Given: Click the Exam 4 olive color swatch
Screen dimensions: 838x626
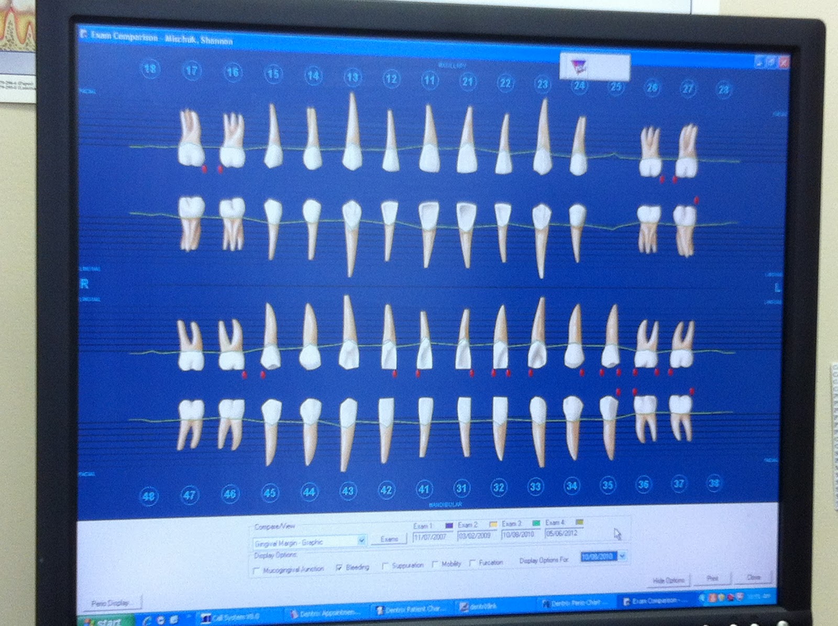Looking at the screenshot, I should (x=579, y=522).
